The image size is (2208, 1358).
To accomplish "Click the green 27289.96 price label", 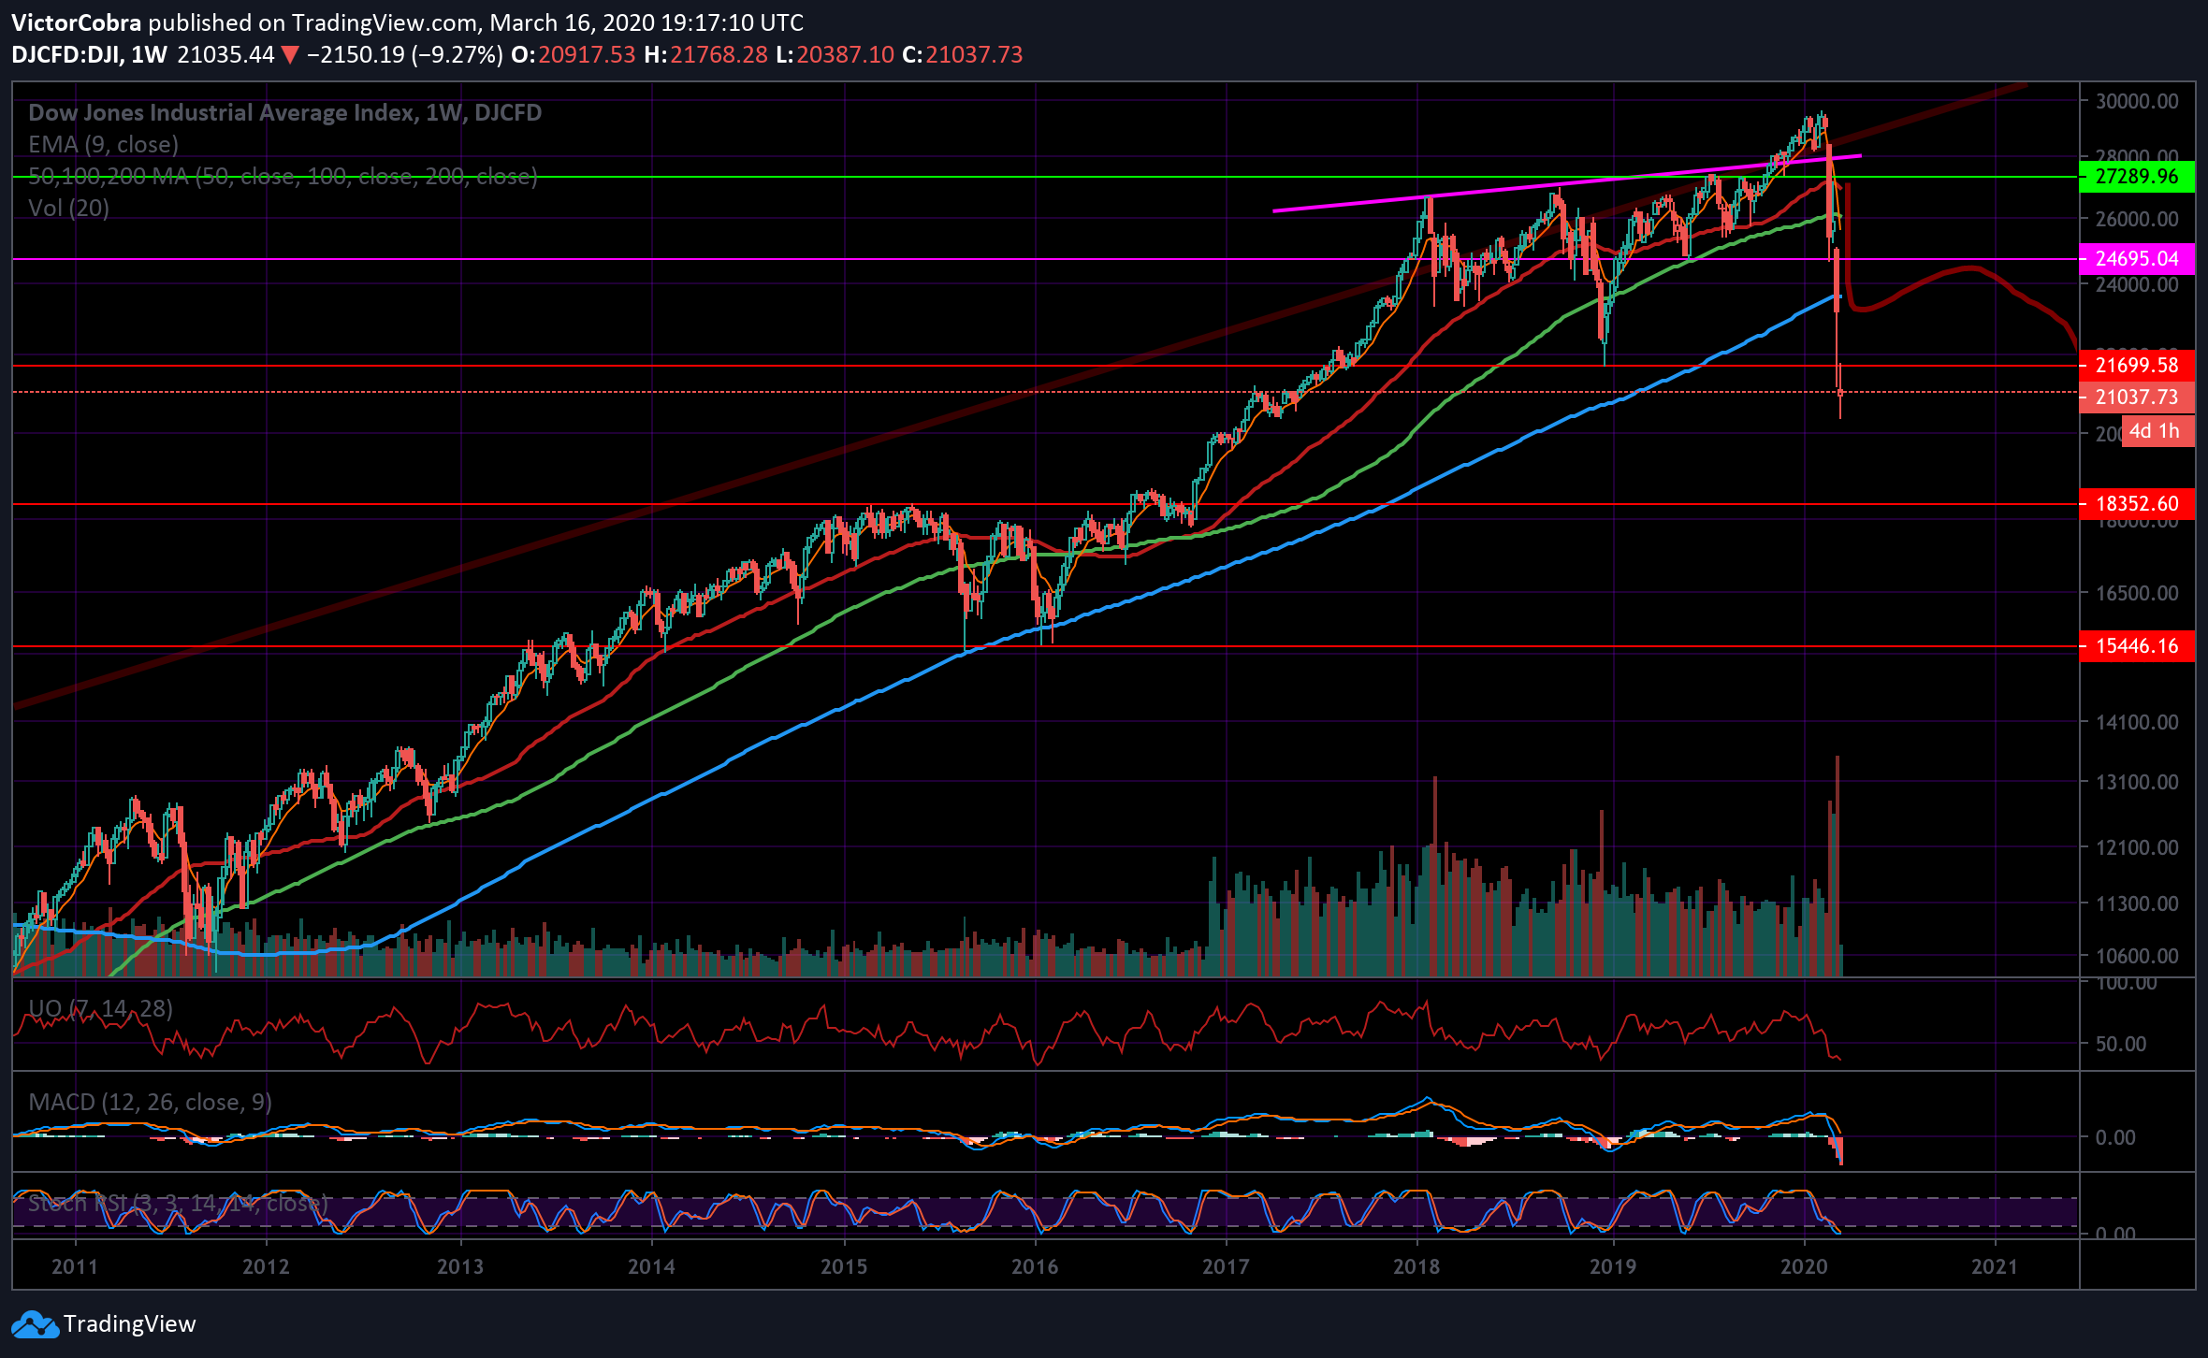I will pyautogui.click(x=2137, y=176).
